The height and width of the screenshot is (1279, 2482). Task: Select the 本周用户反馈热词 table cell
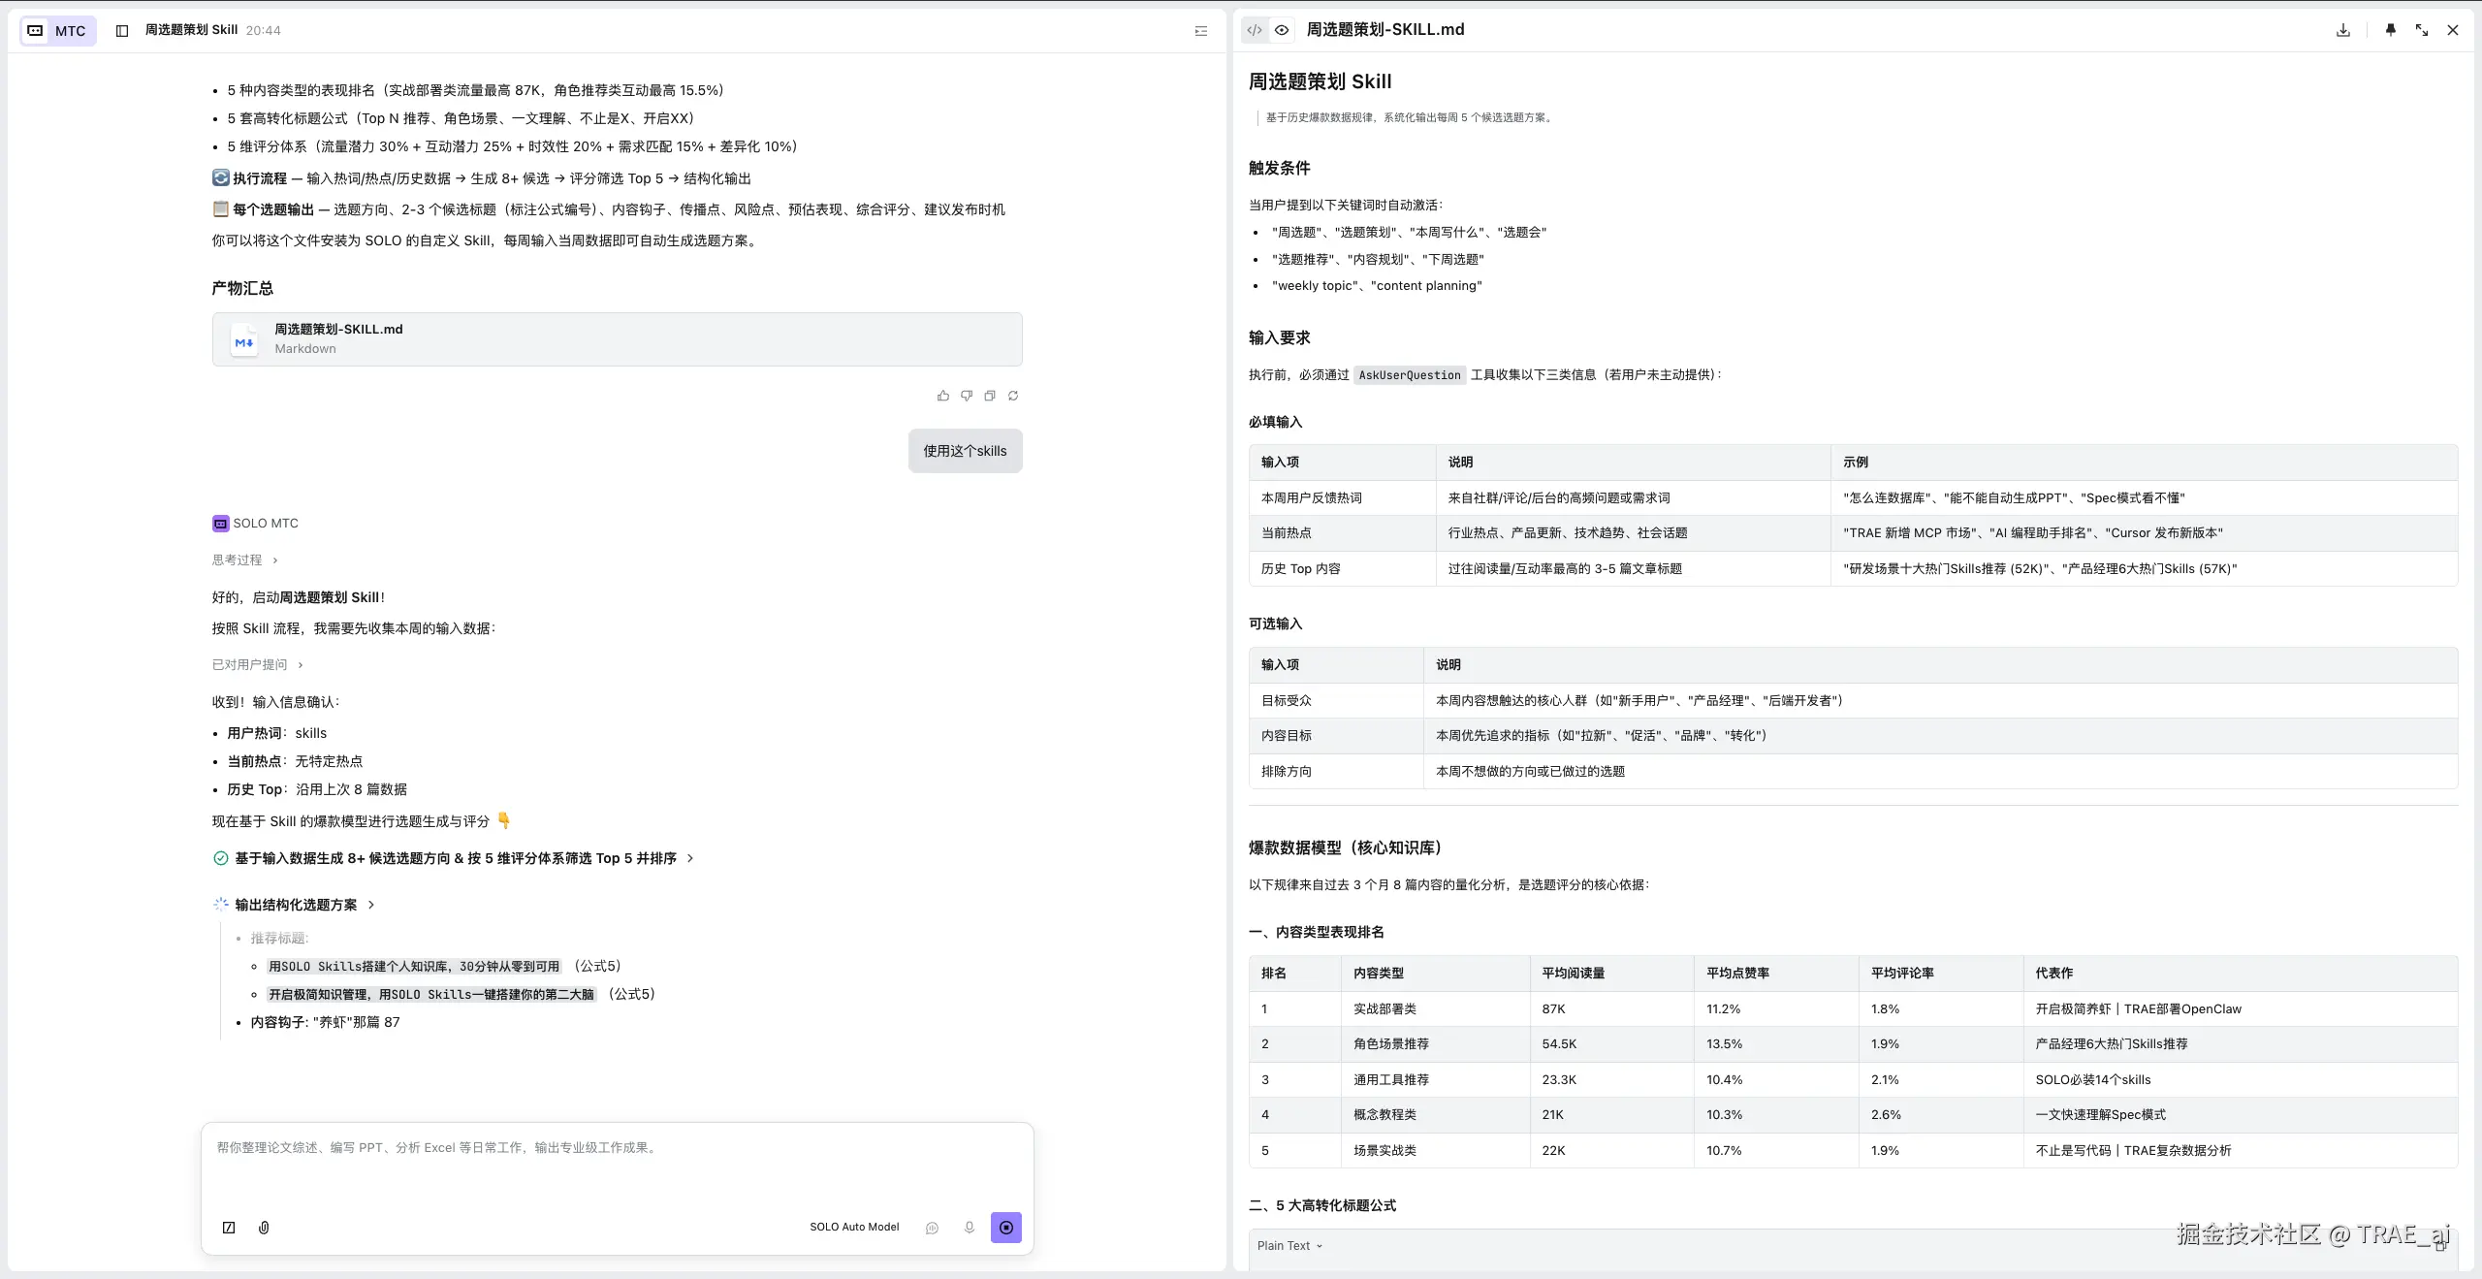1342,498
